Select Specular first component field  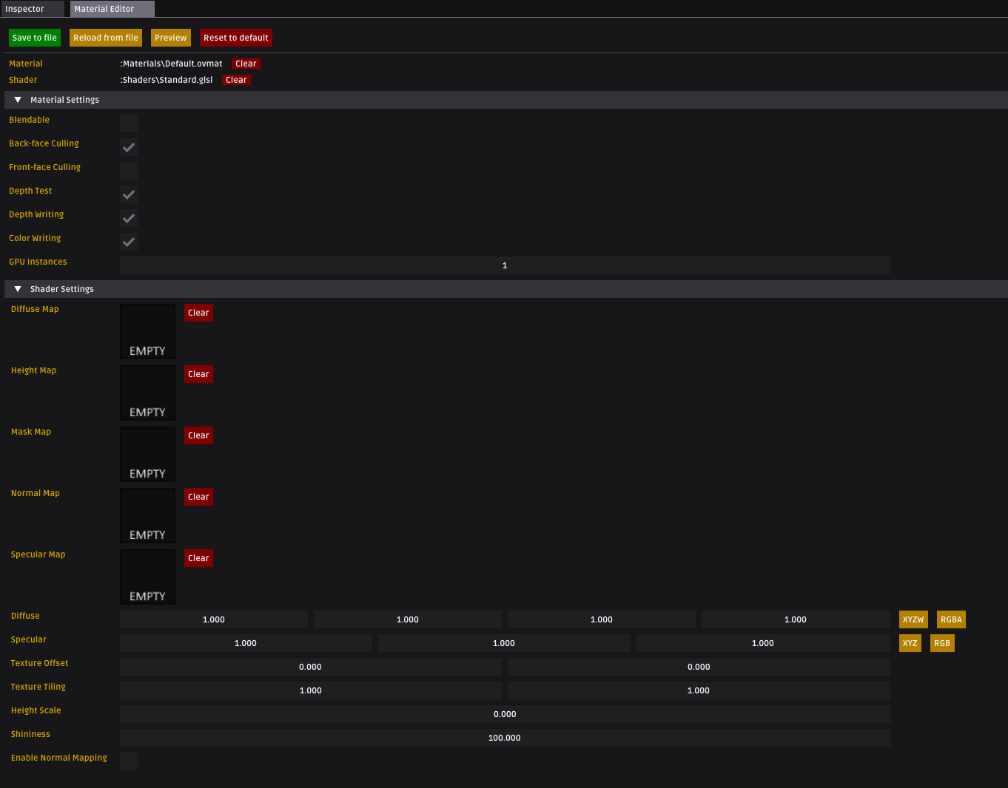click(x=246, y=643)
